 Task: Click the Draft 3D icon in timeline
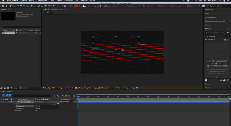[x=58, y=96]
